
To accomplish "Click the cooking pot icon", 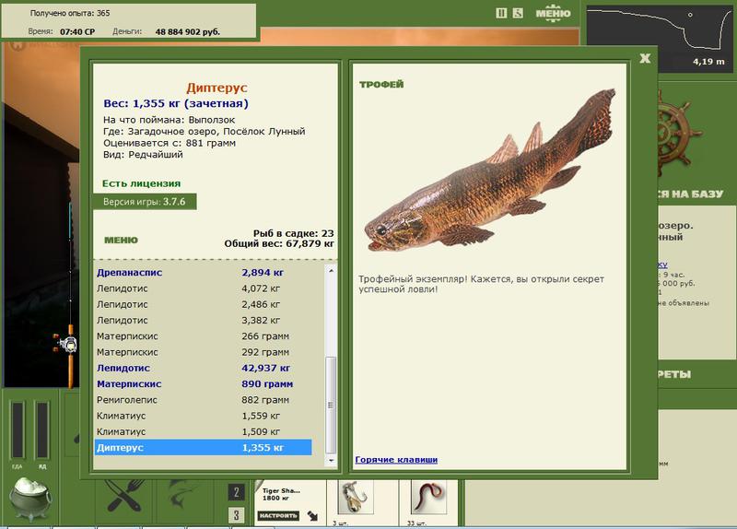I will tap(30, 498).
